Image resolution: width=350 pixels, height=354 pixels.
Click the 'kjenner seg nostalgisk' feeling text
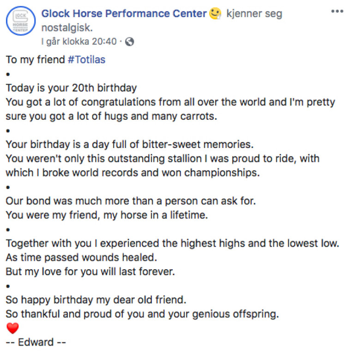click(x=254, y=14)
